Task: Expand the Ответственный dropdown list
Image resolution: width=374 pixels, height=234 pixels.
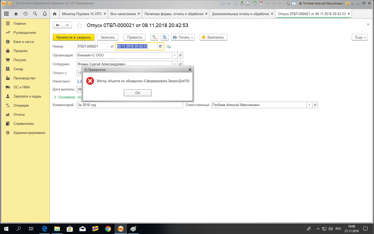Action: [309, 105]
